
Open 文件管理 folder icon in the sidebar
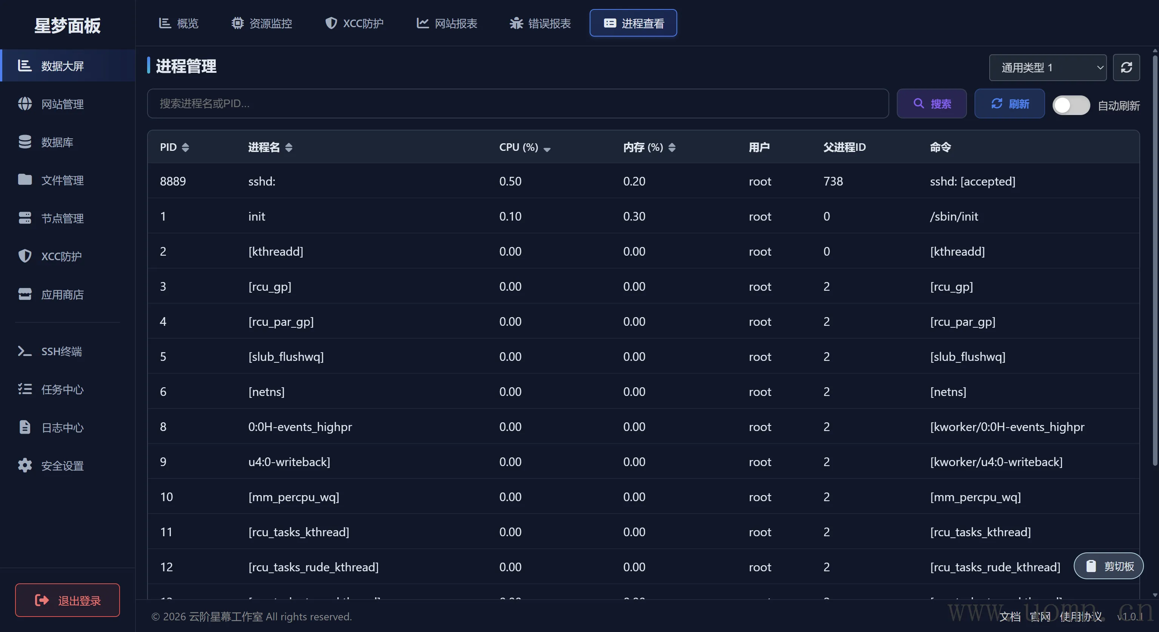(25, 180)
